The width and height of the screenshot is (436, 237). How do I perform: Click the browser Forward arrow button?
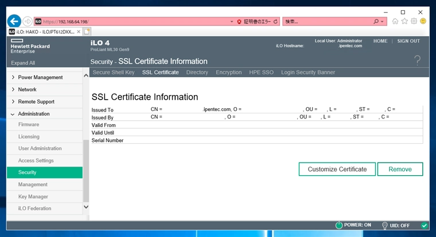(28, 21)
